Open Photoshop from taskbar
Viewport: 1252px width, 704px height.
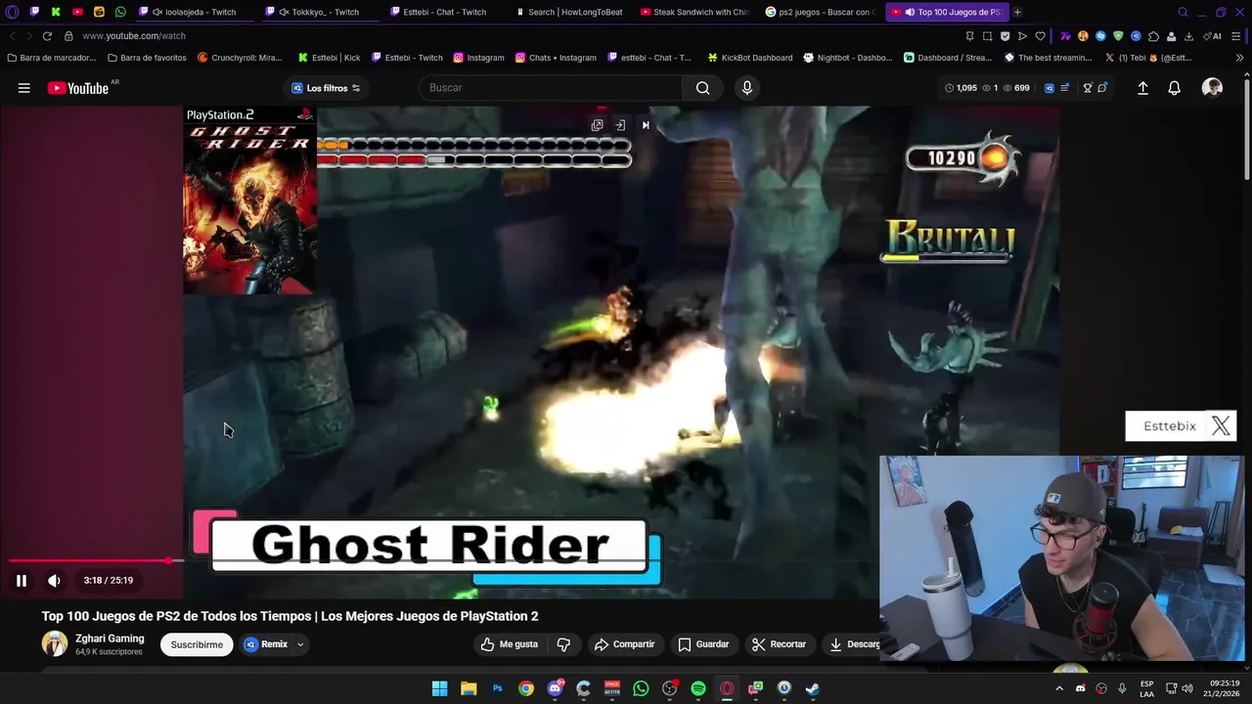497,688
